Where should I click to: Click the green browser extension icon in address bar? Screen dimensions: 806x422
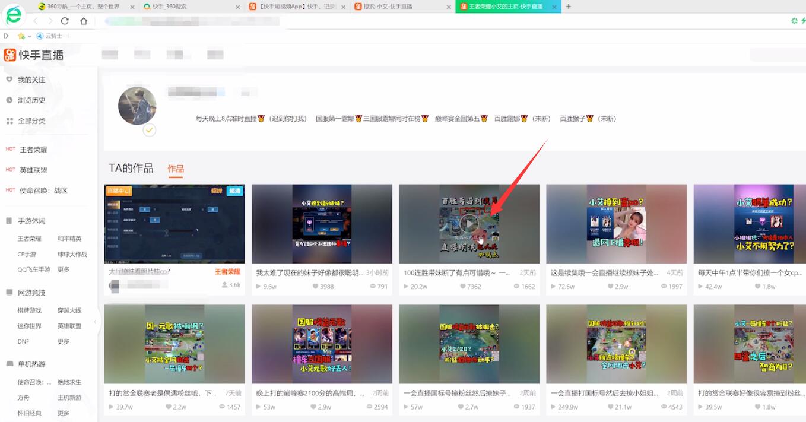pos(794,21)
